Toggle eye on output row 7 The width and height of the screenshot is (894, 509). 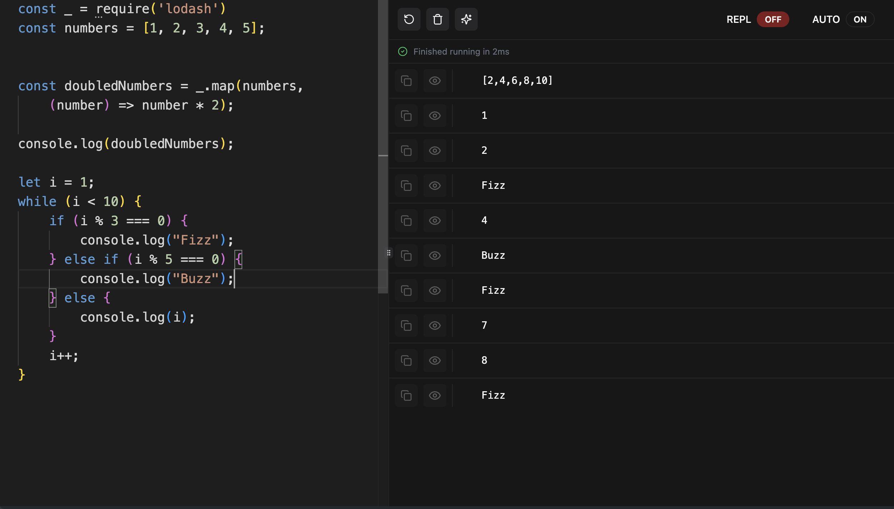click(x=435, y=326)
